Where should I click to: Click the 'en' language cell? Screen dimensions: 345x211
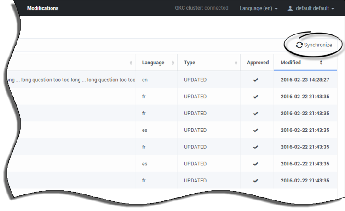[145, 80]
